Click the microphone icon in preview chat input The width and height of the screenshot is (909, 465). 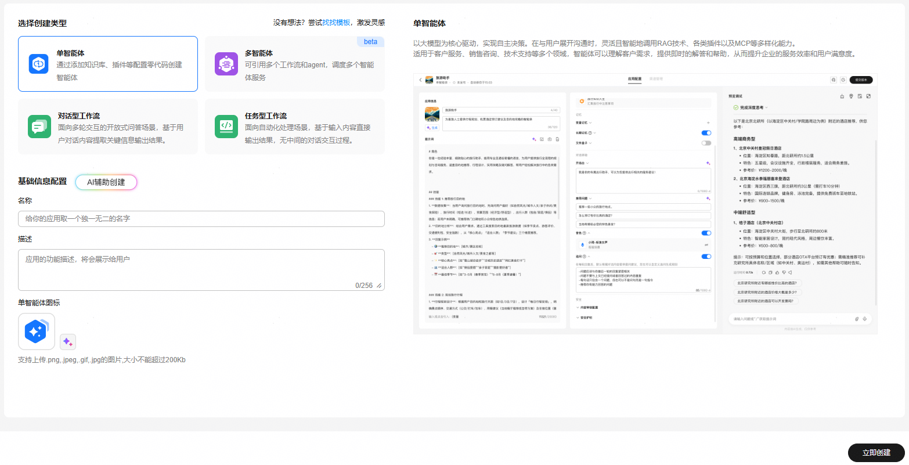tap(864, 319)
